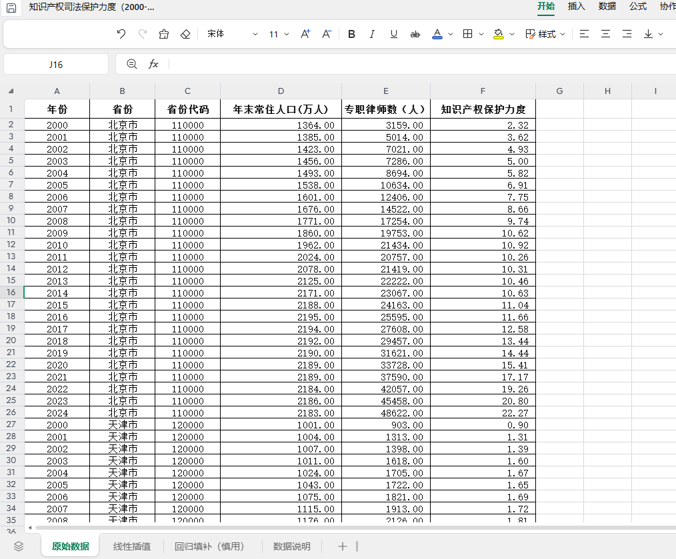Image resolution: width=676 pixels, height=559 pixels.
Task: Select the 原始数据 sheet tab
Action: [x=70, y=546]
